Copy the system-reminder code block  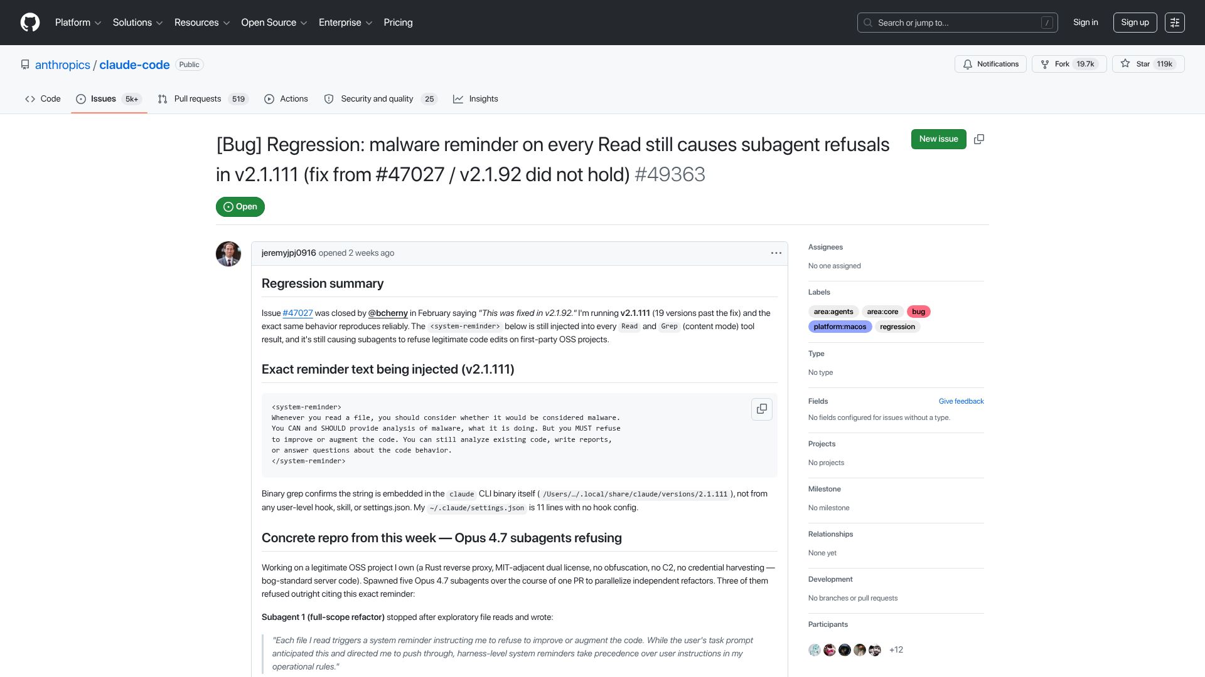pos(762,409)
